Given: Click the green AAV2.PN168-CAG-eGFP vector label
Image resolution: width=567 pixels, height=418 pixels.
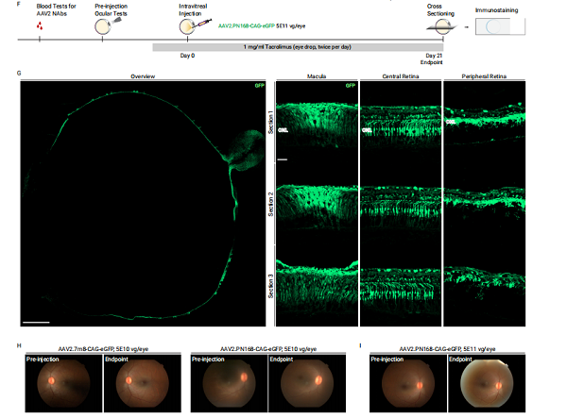Looking at the screenshot, I should click(247, 26).
